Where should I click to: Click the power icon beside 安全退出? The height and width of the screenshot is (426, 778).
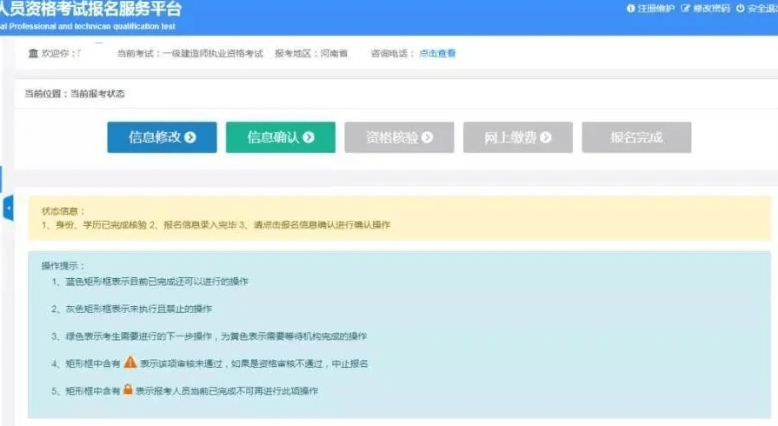point(741,9)
